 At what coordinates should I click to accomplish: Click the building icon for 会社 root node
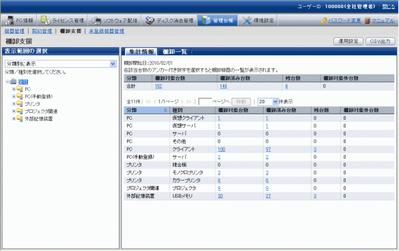pyautogui.click(x=13, y=82)
